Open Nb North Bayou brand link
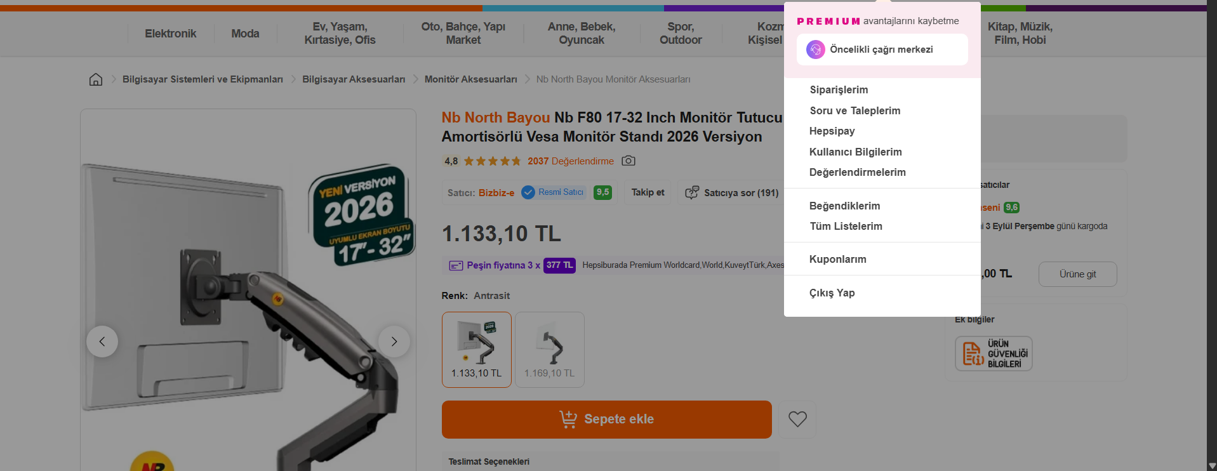 496,118
